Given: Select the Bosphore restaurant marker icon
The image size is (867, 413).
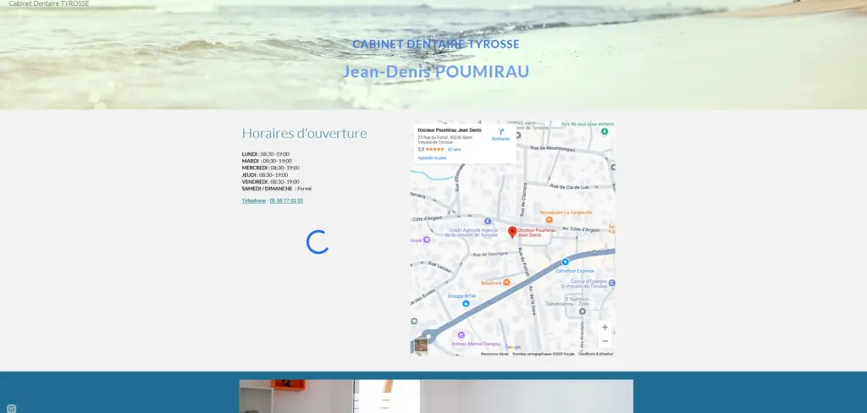Looking at the screenshot, I should click(x=506, y=283).
